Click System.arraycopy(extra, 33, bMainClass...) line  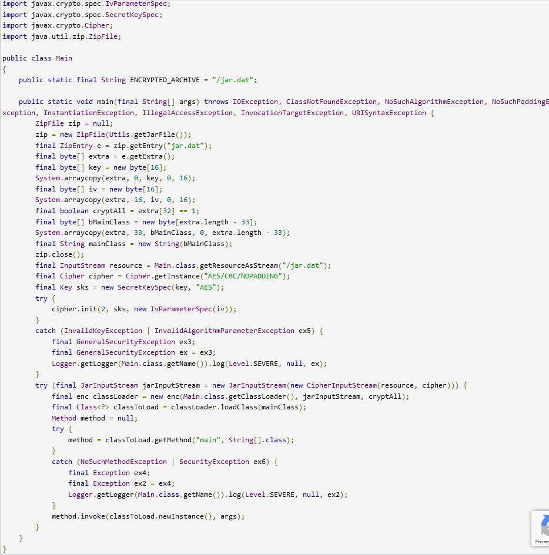(163, 233)
